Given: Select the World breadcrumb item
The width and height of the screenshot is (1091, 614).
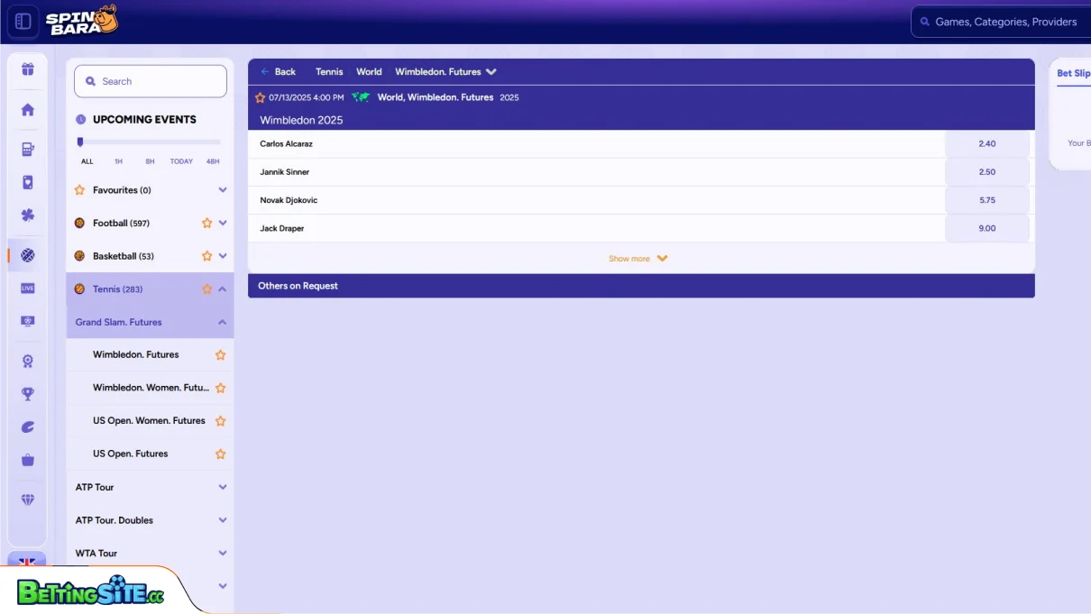Looking at the screenshot, I should click(x=369, y=71).
